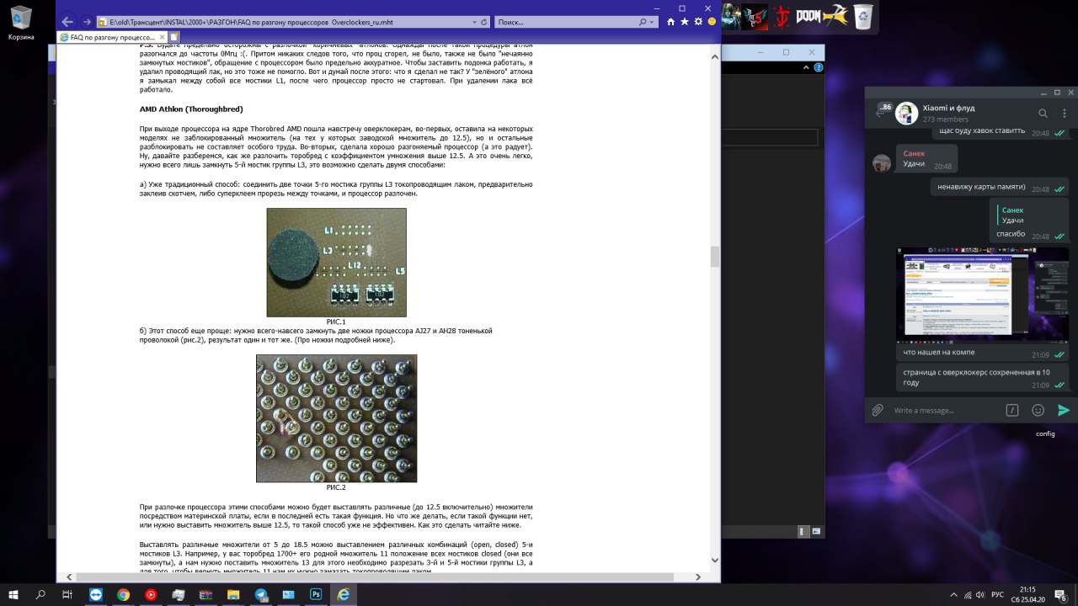This screenshot has width=1078, height=606.
Task: Open the emoji picker in Telegram
Action: click(x=1038, y=411)
